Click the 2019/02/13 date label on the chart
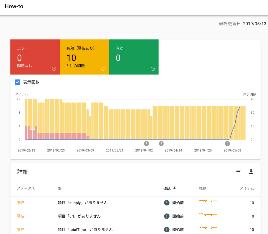268x234 pixels. (x=26, y=150)
